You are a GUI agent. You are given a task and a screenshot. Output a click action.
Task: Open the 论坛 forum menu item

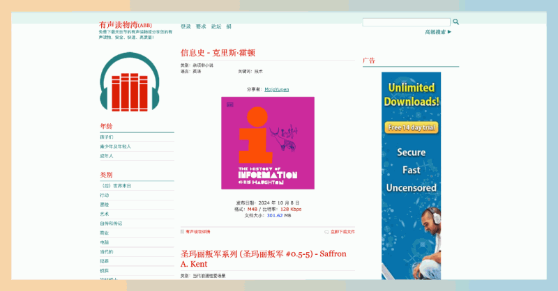click(216, 26)
